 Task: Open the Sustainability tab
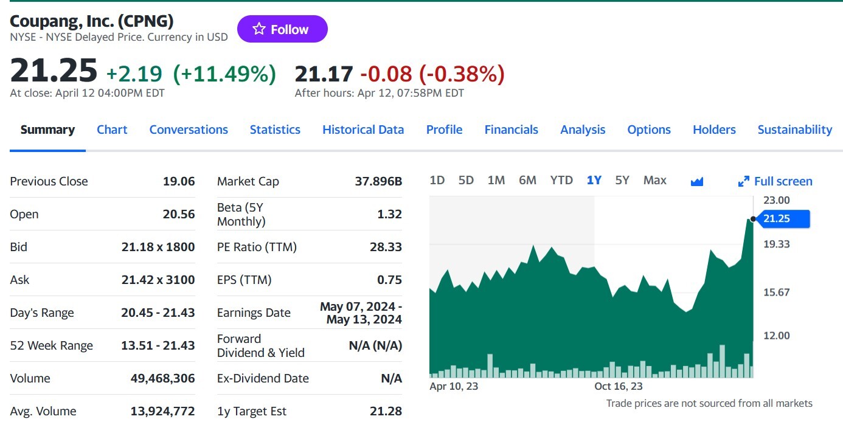tap(794, 130)
